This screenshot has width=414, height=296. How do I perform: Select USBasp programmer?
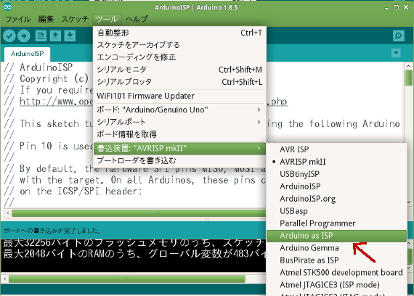(x=336, y=211)
